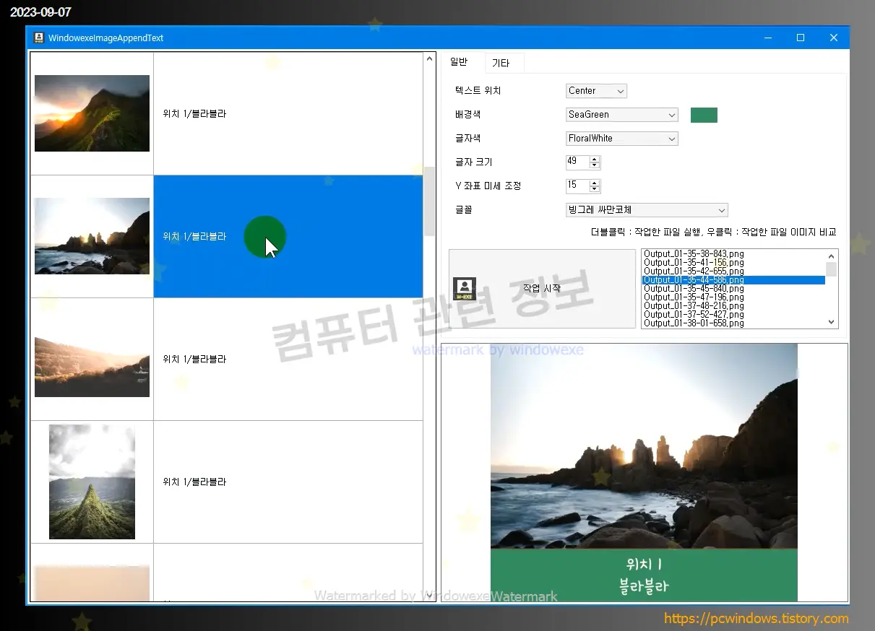875x631 pixels.
Task: Open the 글자색 dropdown showing FloralWhite
Action: click(622, 139)
